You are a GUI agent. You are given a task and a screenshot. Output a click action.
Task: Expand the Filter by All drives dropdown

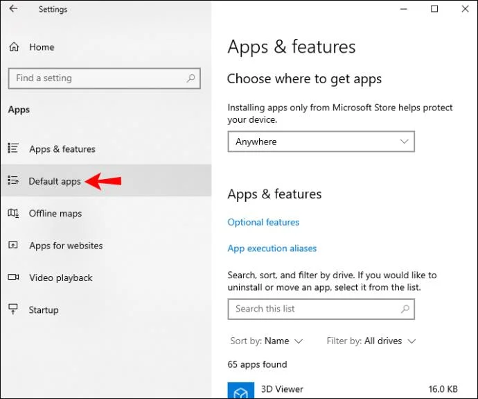[371, 341]
